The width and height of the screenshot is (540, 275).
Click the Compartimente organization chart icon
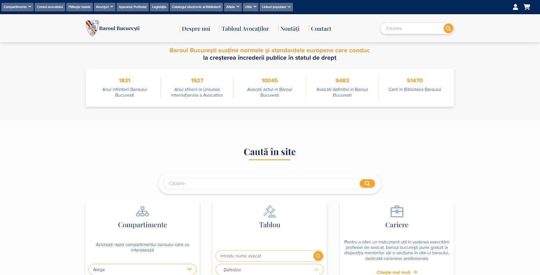pos(142,211)
